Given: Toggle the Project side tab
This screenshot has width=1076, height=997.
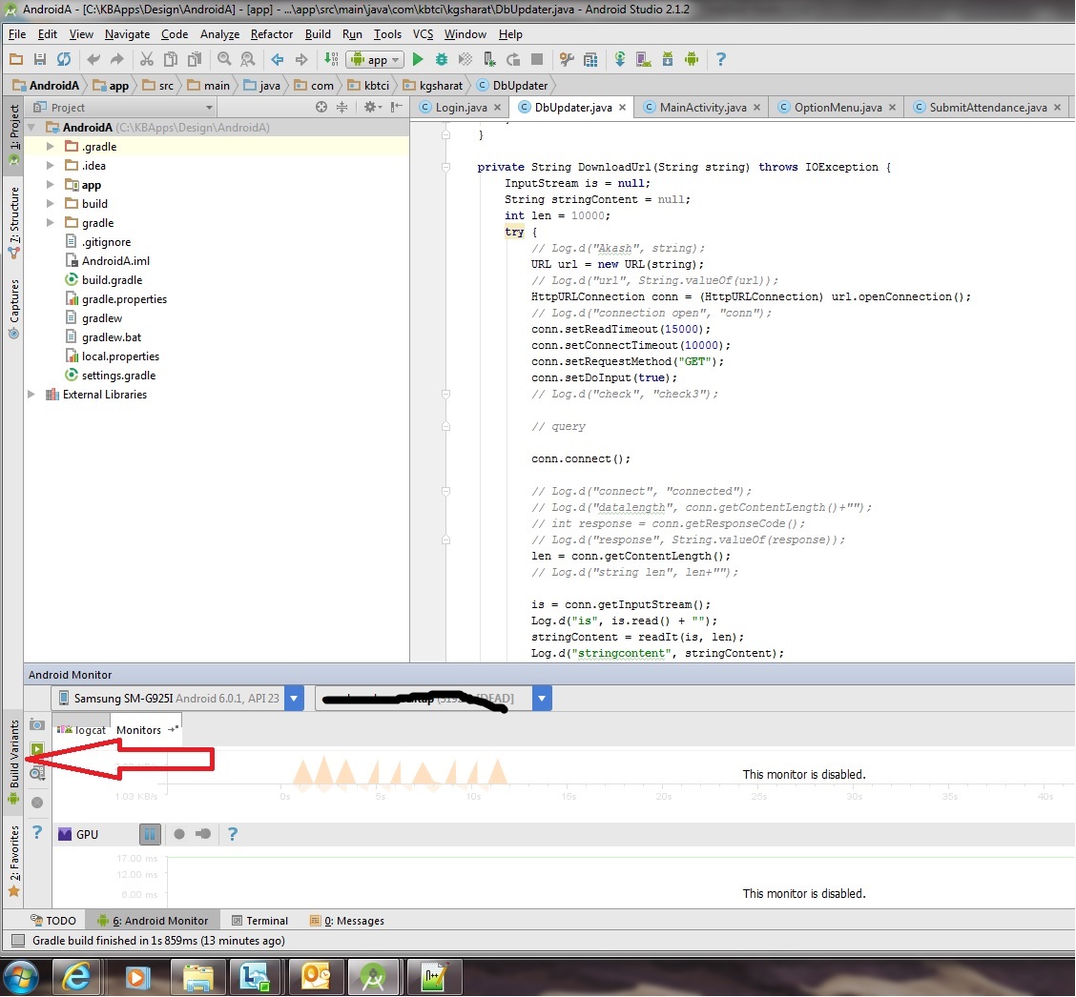Looking at the screenshot, I should click(13, 133).
